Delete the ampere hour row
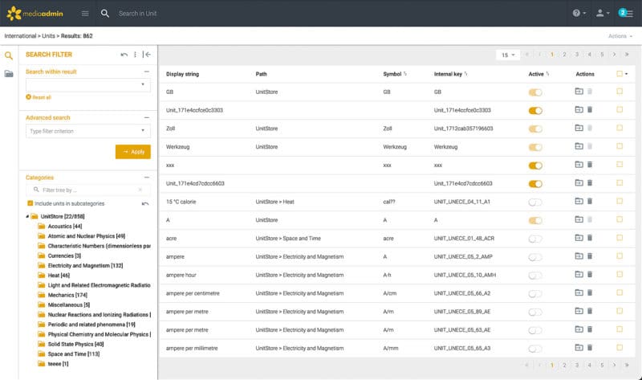This screenshot has height=380, width=642. click(x=590, y=275)
